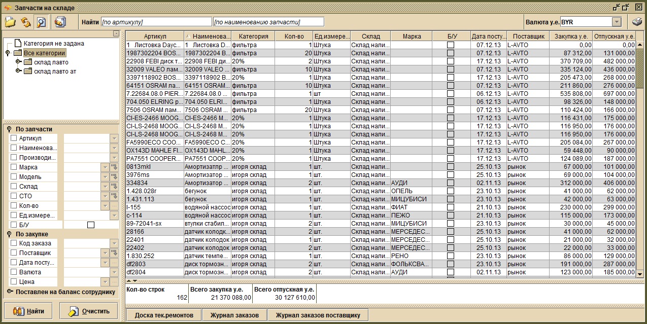
Task: Select row OX143D MAHLE in Артикул column
Action: coord(155,151)
